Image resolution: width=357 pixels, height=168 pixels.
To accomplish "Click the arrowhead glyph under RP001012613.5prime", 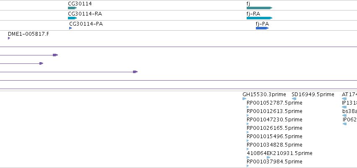I will tap(248, 115).
